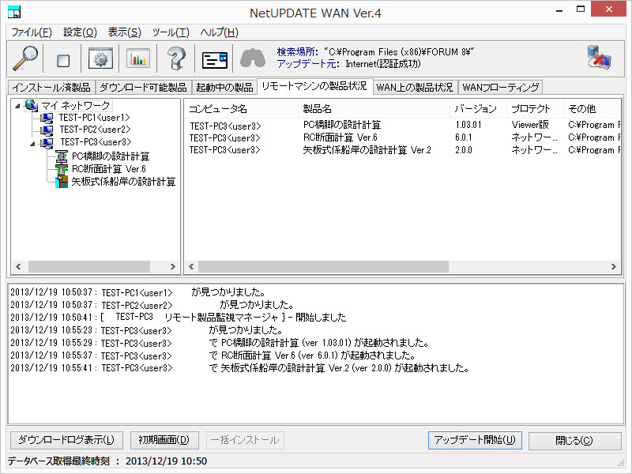Screen dimensions: 632x474
Task: Click the tree panel's horizontal scrollbar thumb
Action: [x=89, y=267]
